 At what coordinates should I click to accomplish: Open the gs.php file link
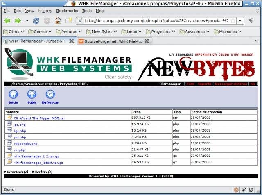[20, 125]
